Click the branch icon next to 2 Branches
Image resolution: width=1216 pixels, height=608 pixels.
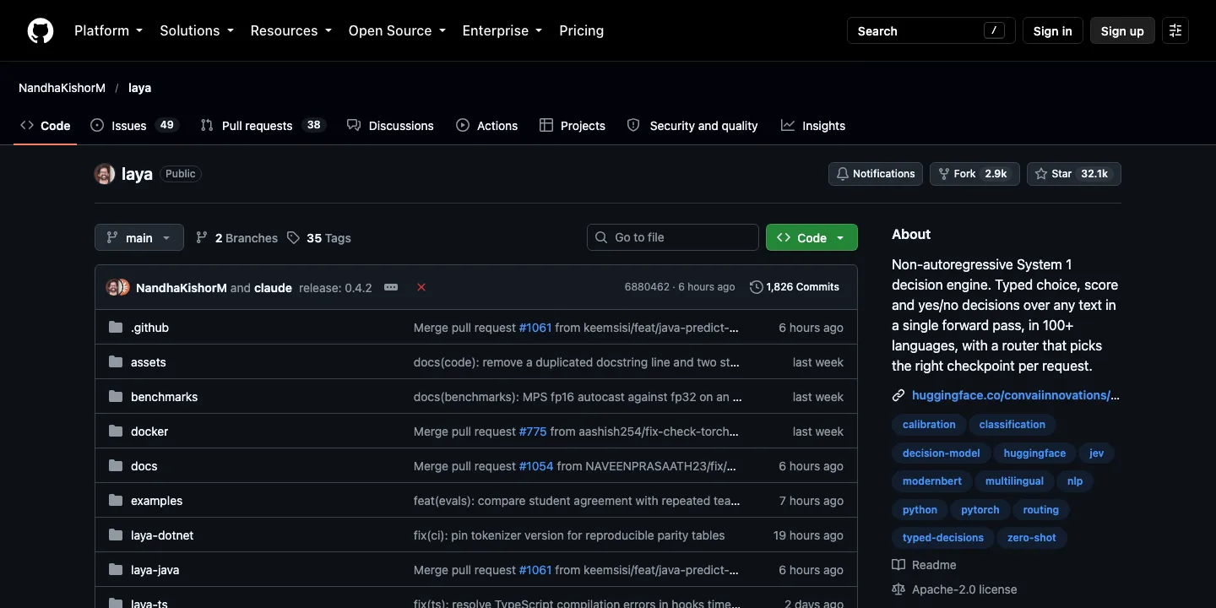202,238
